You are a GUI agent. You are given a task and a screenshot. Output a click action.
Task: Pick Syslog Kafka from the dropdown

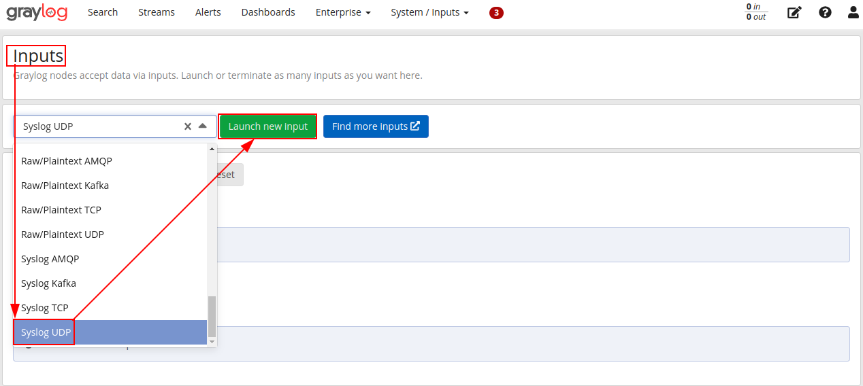(x=110, y=283)
